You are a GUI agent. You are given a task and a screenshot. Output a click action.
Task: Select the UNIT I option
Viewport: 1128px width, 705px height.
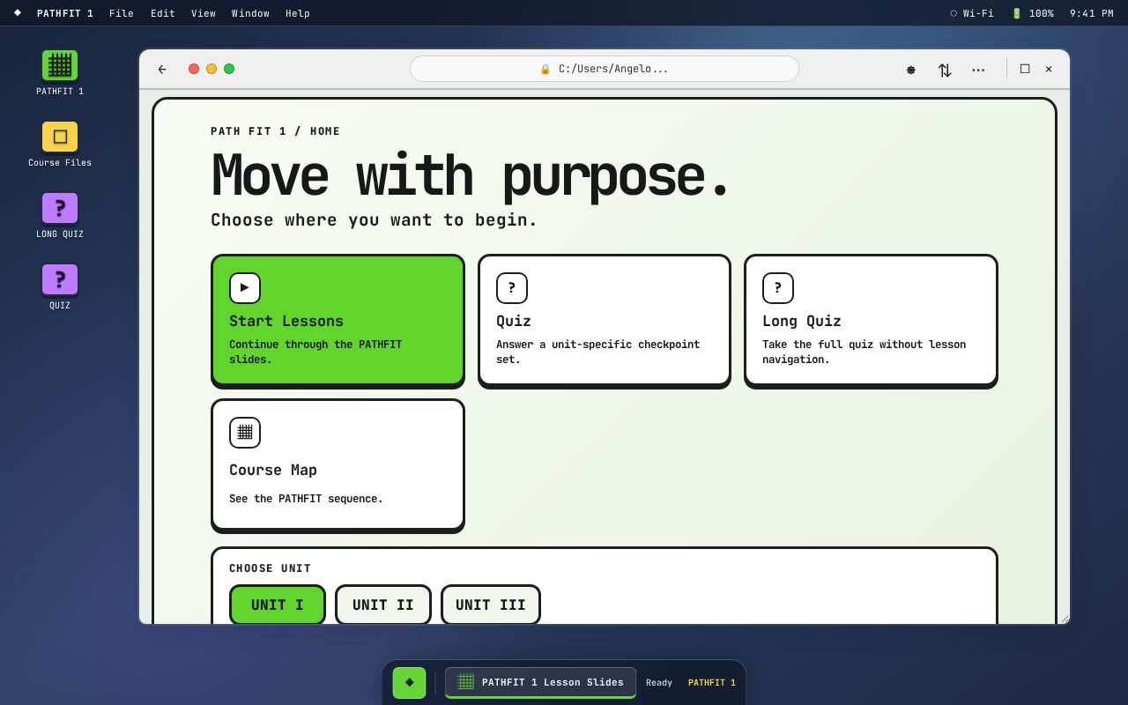278,605
